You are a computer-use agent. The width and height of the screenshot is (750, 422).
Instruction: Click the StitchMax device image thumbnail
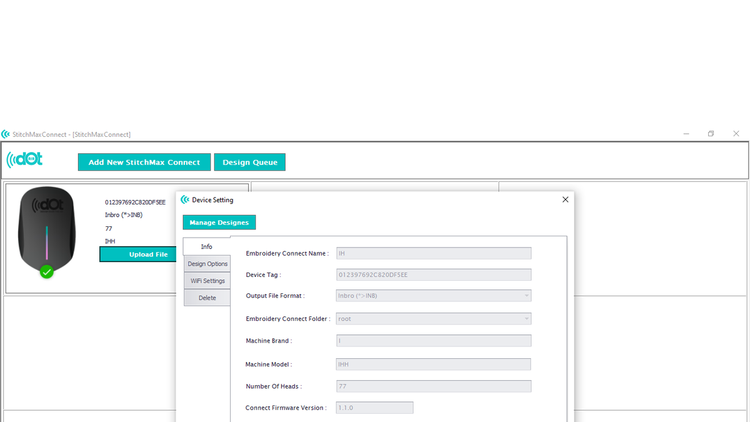(x=47, y=229)
